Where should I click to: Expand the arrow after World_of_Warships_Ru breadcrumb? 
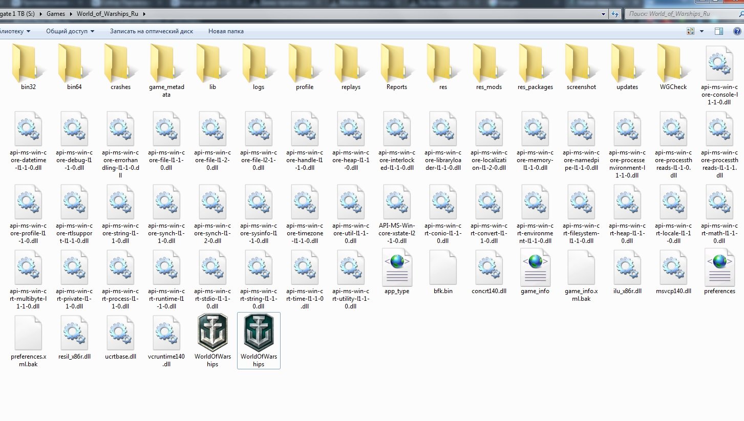pos(144,14)
